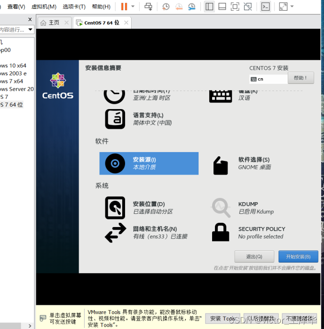
Task: Click the CentOS logo in installer sidebar
Action: [58, 86]
